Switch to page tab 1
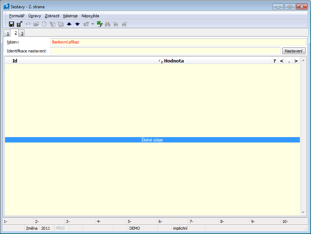This screenshot has width=311, height=234. (8, 33)
